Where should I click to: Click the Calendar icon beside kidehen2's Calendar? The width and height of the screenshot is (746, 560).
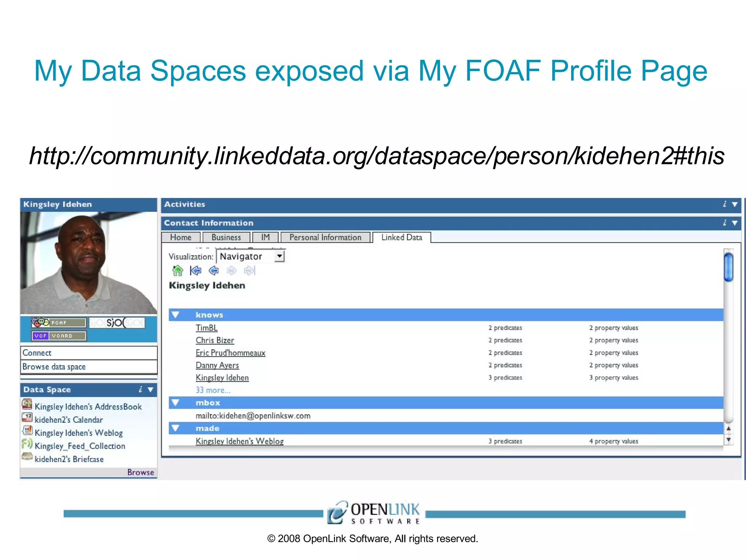point(27,417)
